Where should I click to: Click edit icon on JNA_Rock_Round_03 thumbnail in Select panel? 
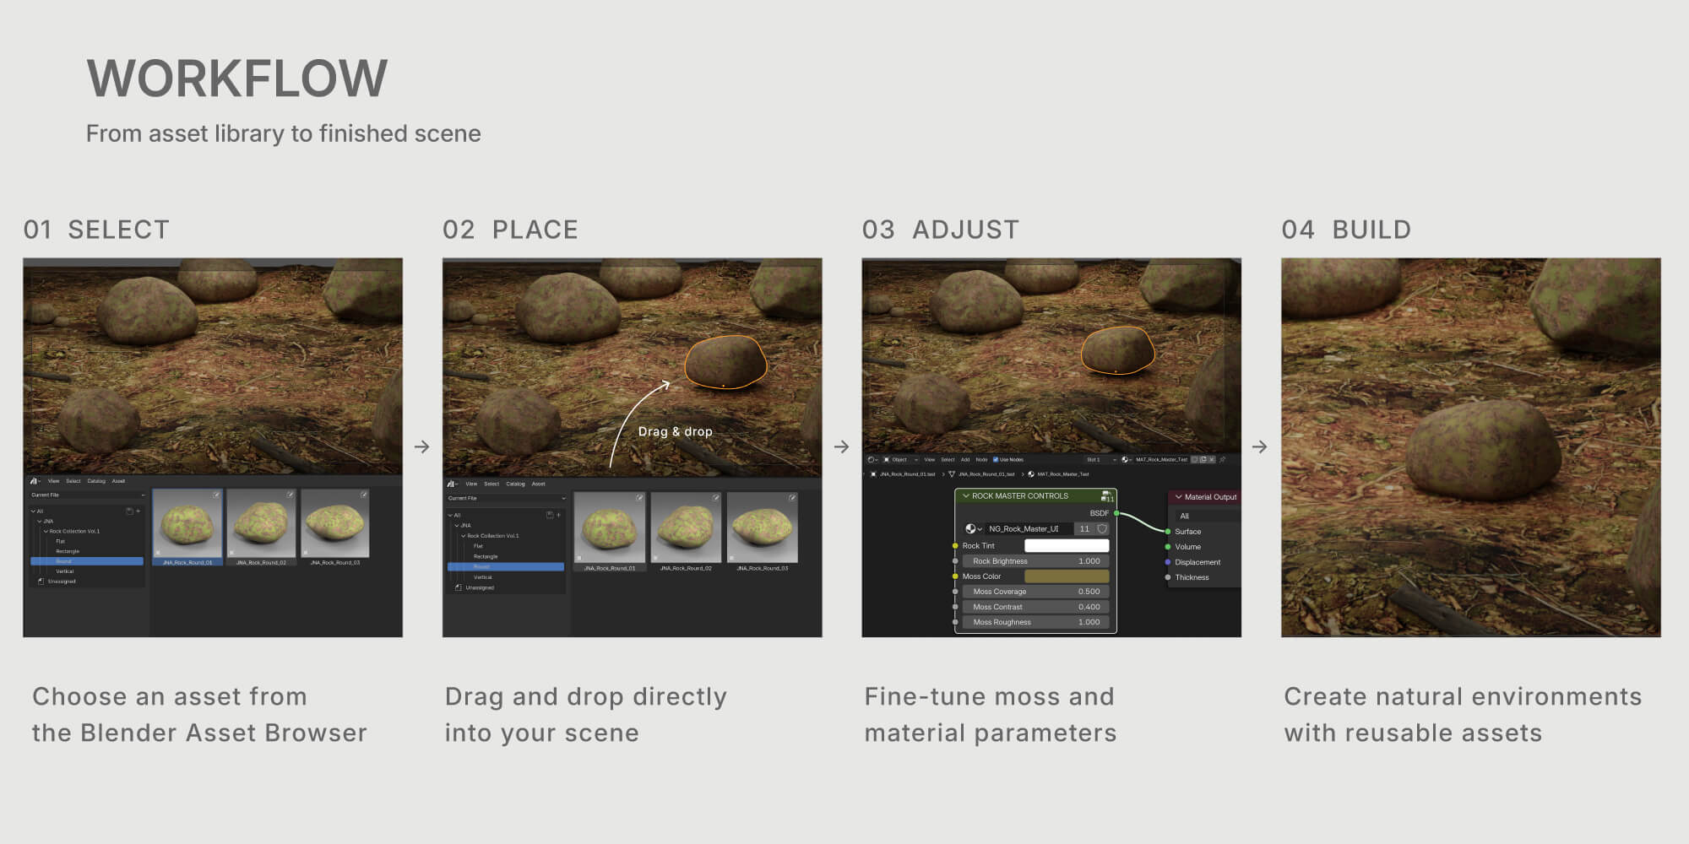[364, 495]
